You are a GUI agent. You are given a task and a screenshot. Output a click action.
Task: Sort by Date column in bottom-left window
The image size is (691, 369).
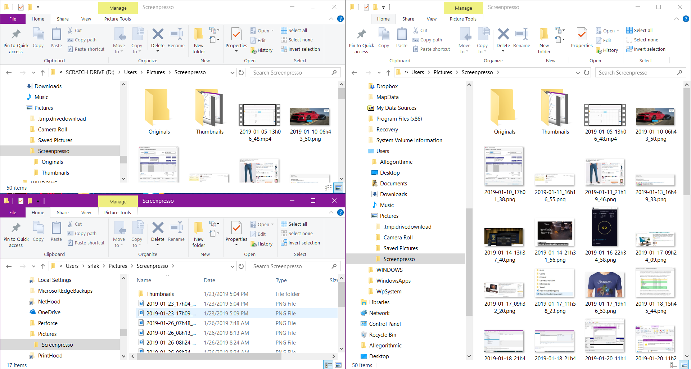236,280
